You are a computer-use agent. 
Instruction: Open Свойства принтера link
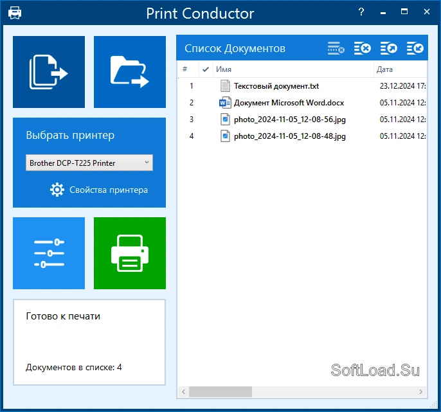coord(109,190)
